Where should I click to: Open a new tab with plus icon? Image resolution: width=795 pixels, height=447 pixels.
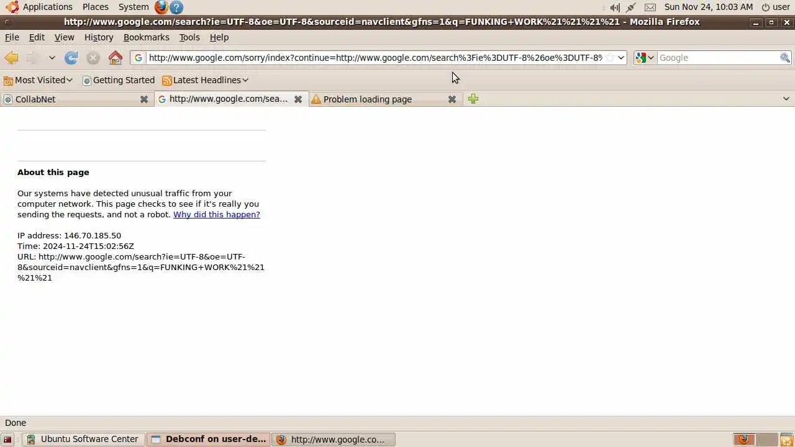473,99
